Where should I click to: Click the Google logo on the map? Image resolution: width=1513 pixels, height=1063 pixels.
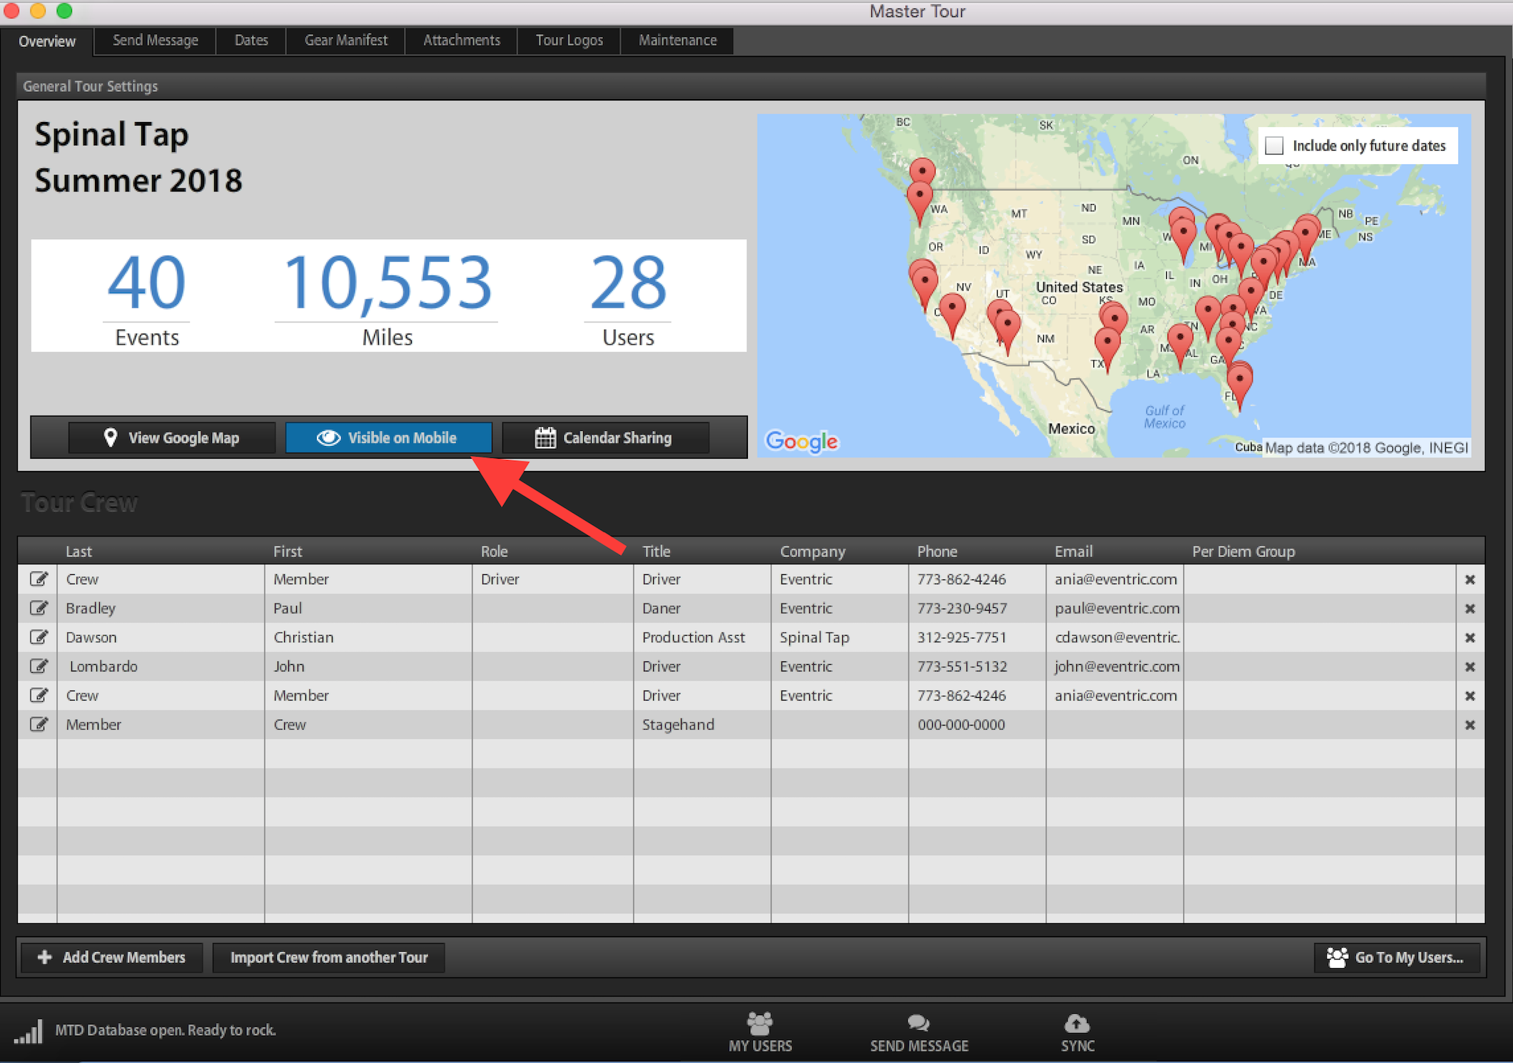tap(801, 442)
